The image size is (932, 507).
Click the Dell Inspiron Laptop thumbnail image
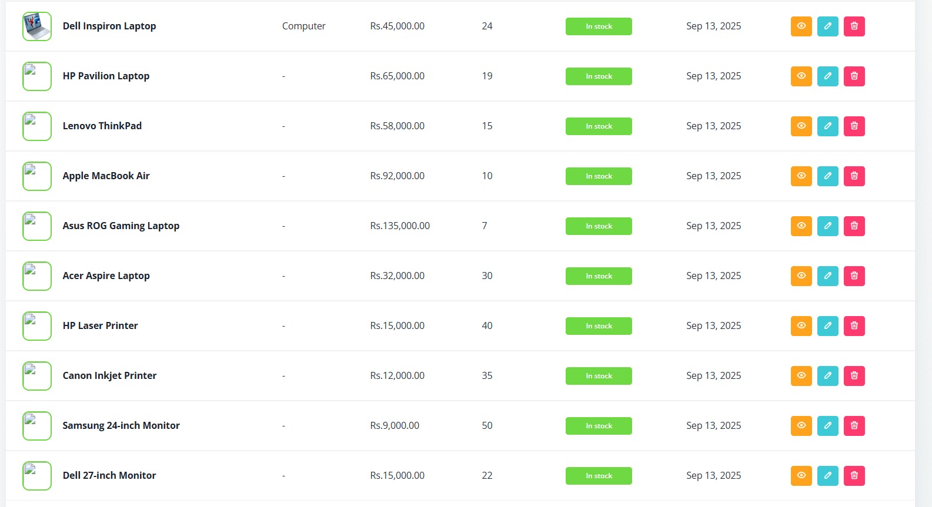pos(37,26)
